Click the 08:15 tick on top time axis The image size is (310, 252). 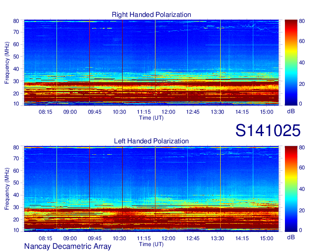[46, 112]
